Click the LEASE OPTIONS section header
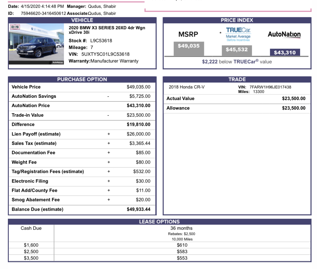 (159, 222)
